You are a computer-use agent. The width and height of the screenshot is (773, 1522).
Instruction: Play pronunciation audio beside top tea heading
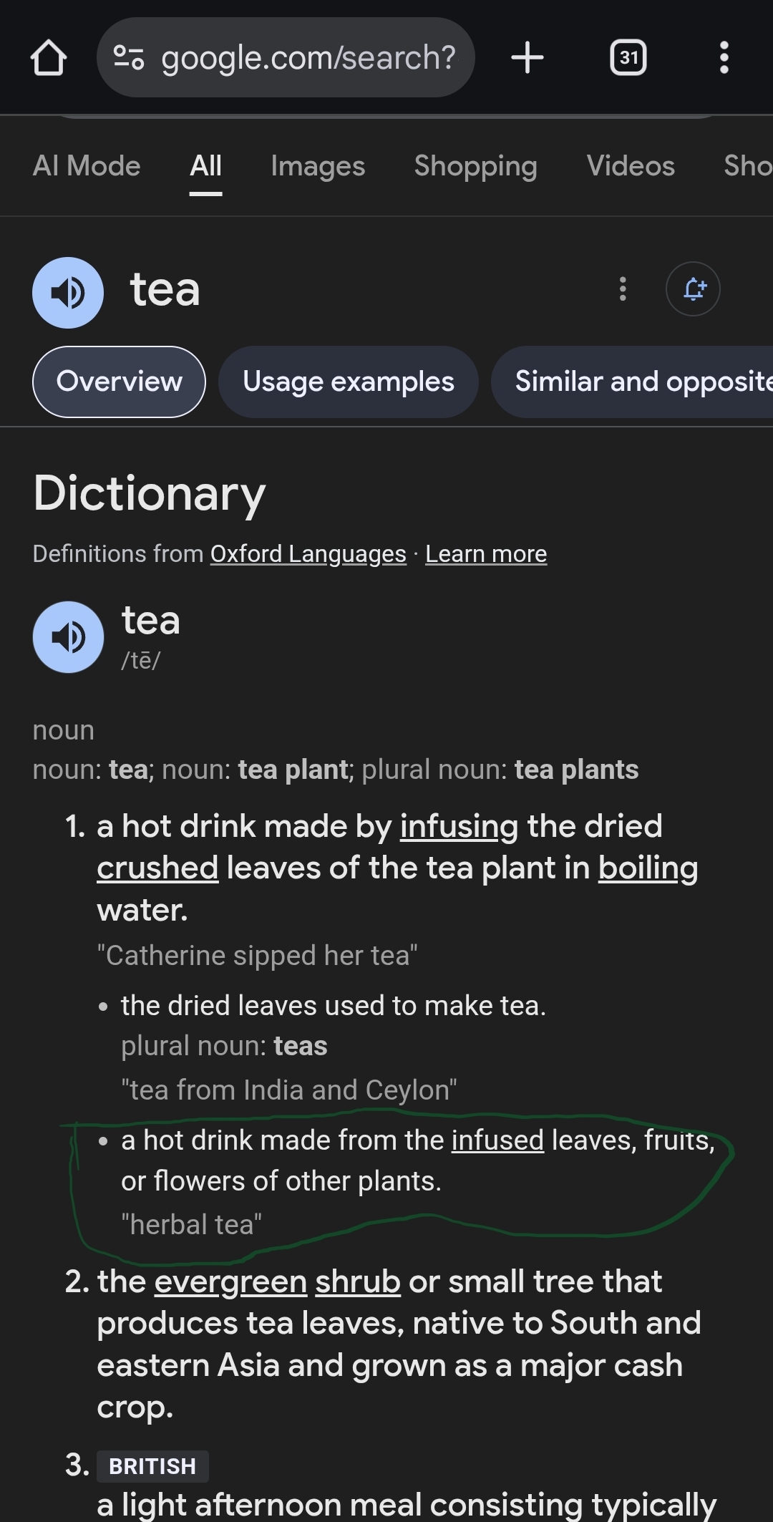tap(68, 292)
